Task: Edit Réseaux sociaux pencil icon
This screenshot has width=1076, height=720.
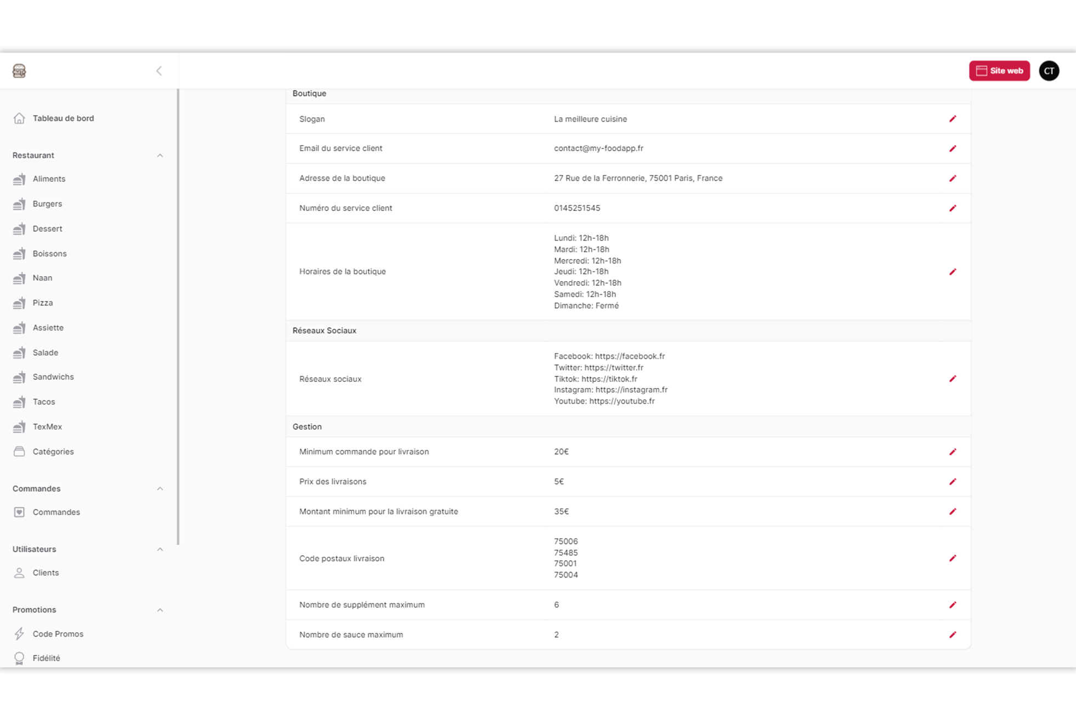Action: click(x=953, y=379)
